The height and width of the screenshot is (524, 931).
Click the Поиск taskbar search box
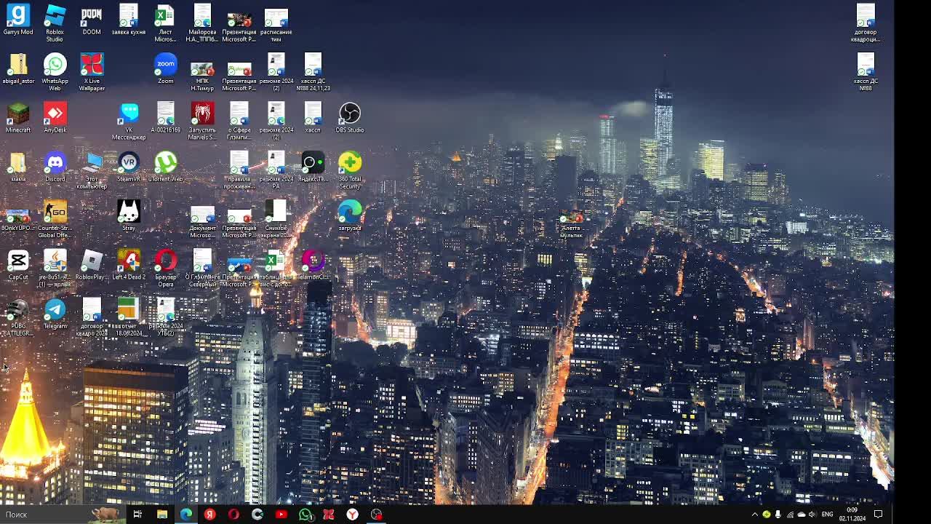62,515
